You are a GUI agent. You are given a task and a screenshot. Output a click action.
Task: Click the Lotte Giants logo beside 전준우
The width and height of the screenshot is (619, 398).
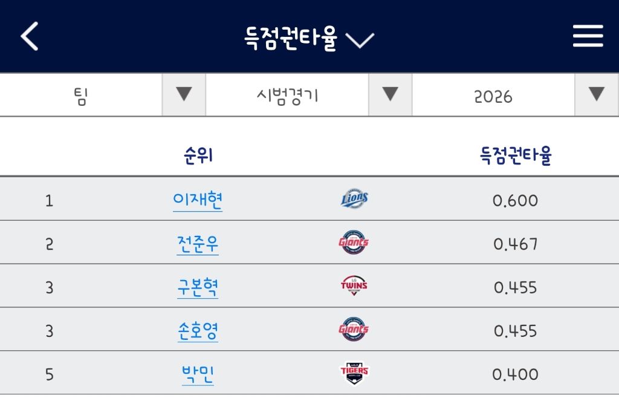pyautogui.click(x=354, y=242)
